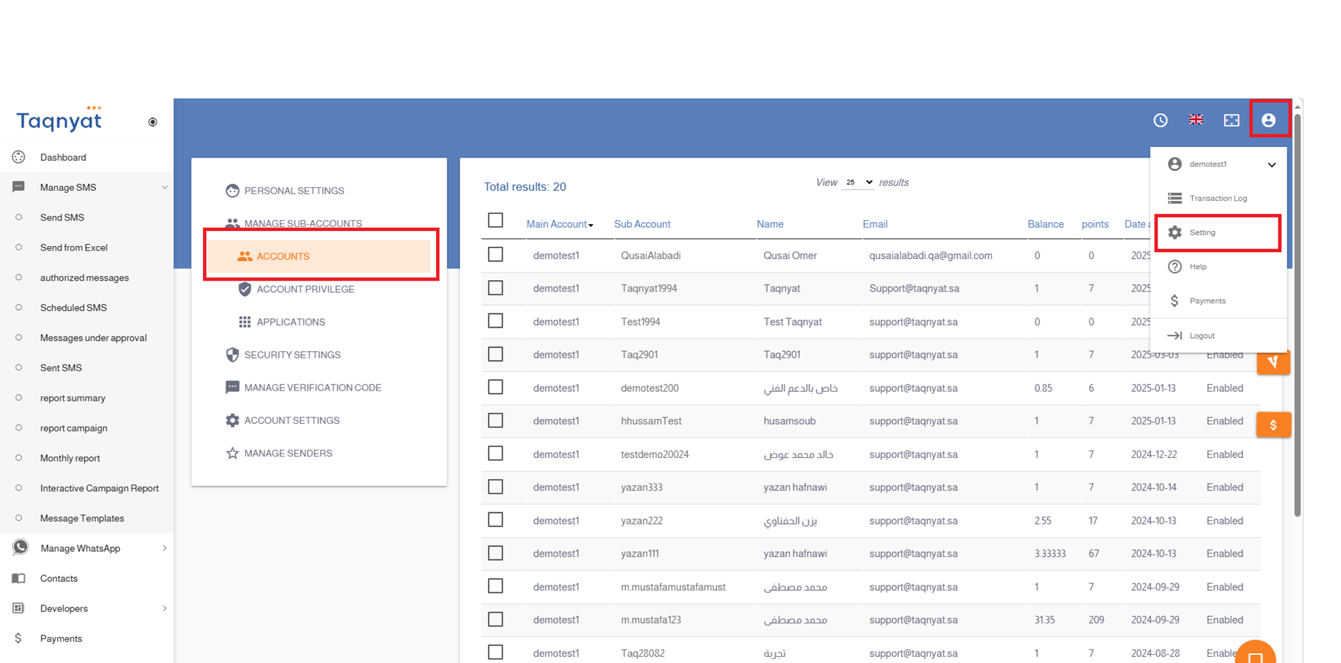1341x663 pixels.
Task: Open Sent SMS in sidebar
Action: pyautogui.click(x=61, y=367)
